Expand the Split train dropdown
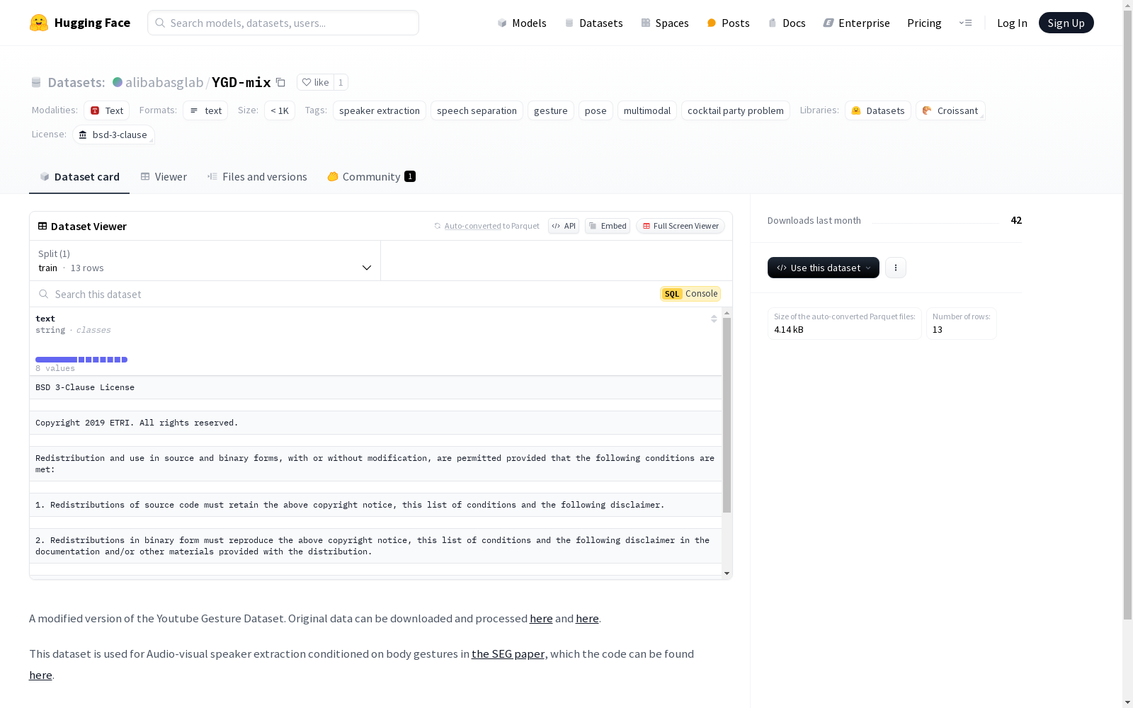 tap(205, 261)
